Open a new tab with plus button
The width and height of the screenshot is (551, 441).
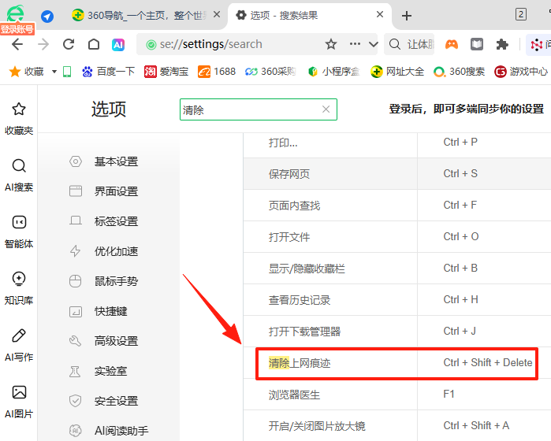[407, 16]
